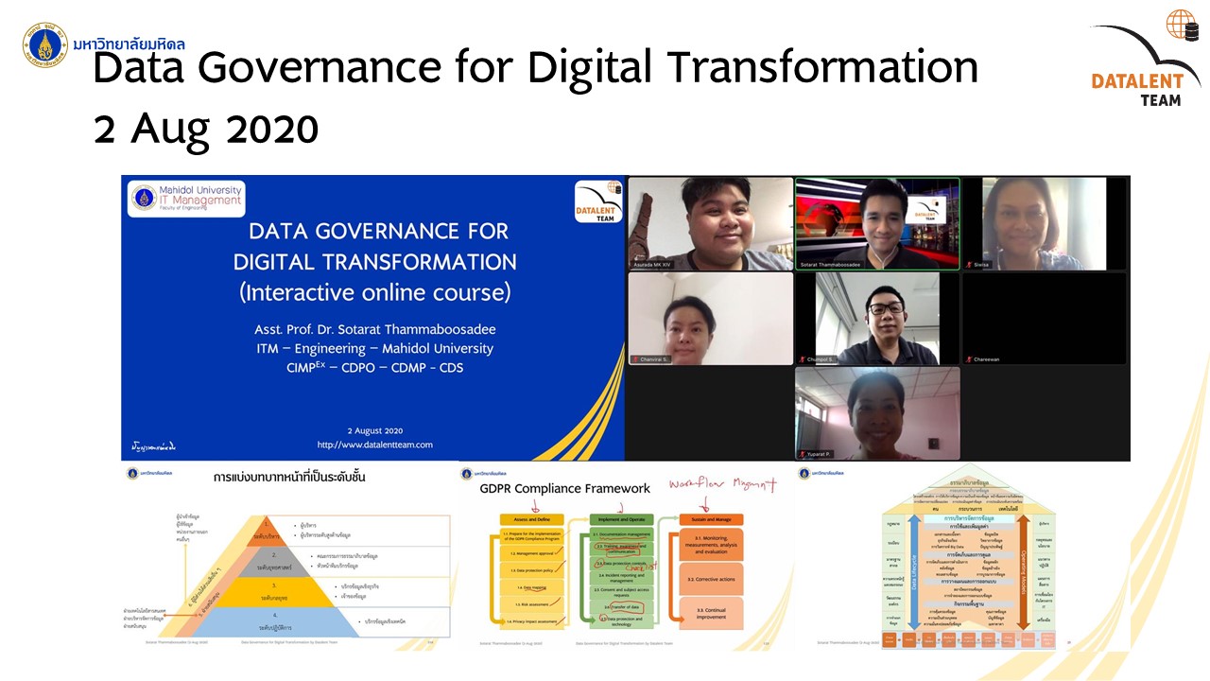The width and height of the screenshot is (1210, 681).
Task: Click the GDPR Compliance Framework slide thumbnail
Action: [624, 556]
